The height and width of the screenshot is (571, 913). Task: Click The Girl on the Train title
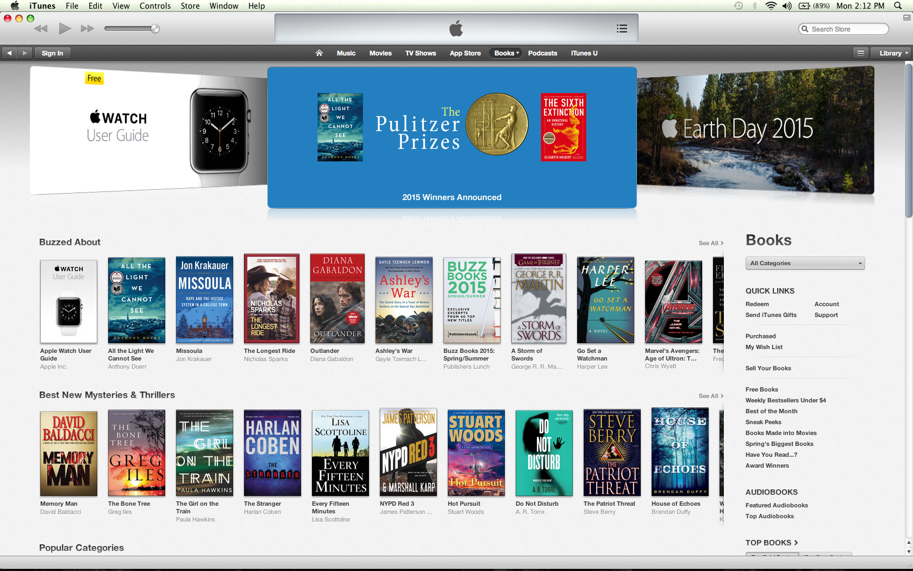[x=197, y=507]
